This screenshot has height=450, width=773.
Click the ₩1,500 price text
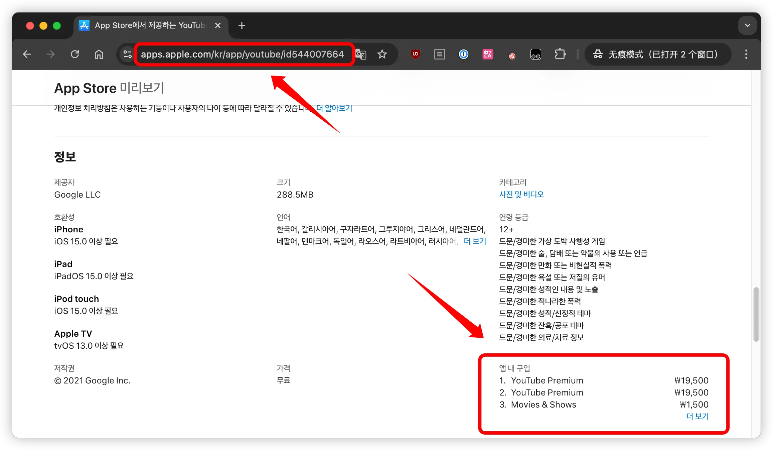694,405
